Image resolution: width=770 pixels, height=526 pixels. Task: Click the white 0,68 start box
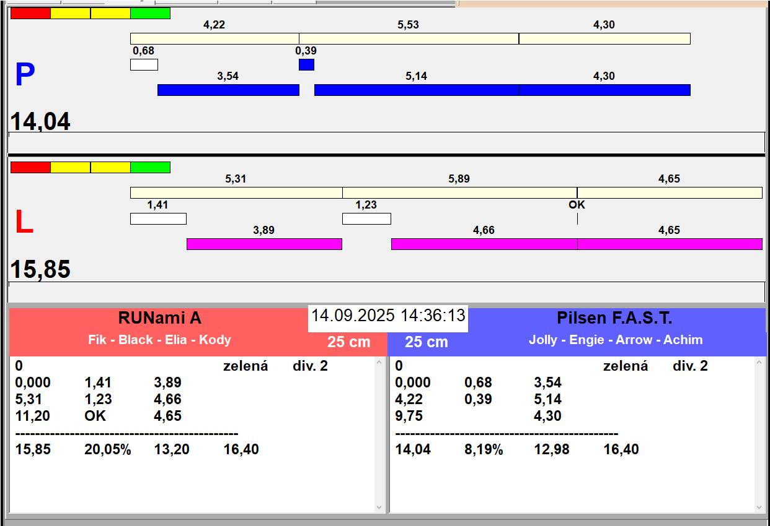pyautogui.click(x=144, y=64)
